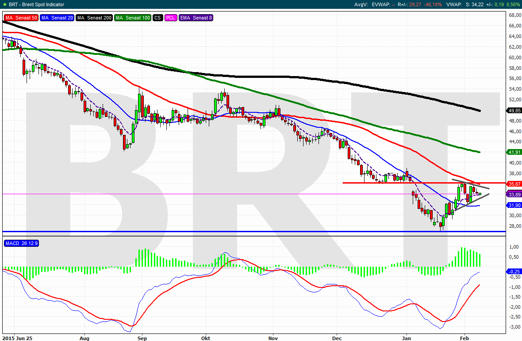The width and height of the screenshot is (522, 341).
Task: Click the 2015 Jun 25 date label
Action: pos(18,338)
